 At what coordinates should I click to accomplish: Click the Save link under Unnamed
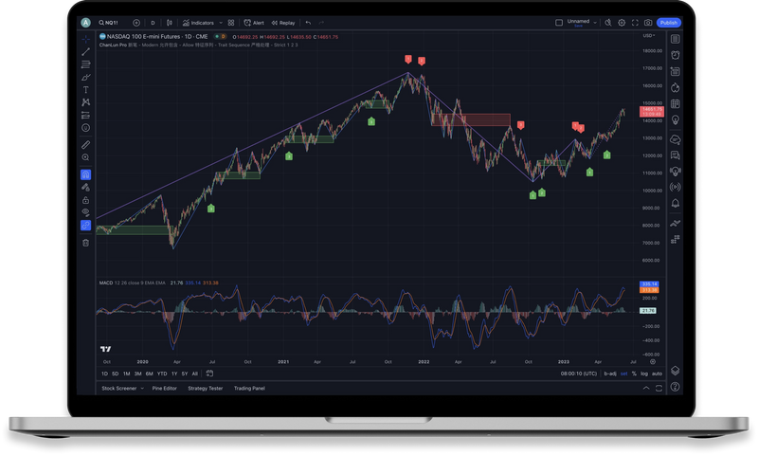point(578,26)
